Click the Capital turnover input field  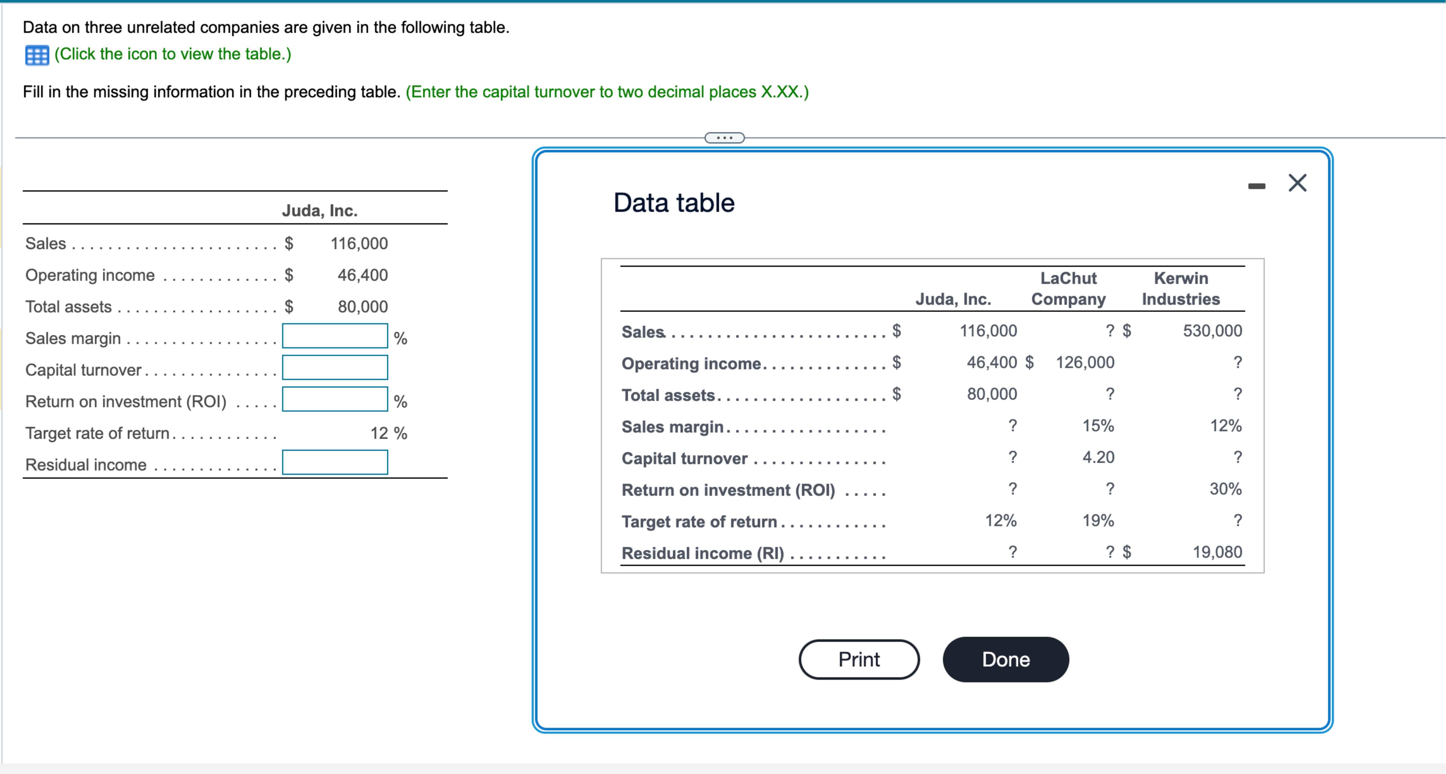pyautogui.click(x=335, y=368)
